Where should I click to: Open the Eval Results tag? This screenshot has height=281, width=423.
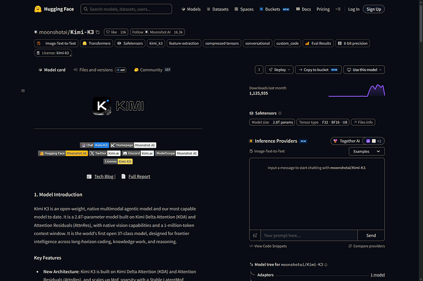click(318, 43)
